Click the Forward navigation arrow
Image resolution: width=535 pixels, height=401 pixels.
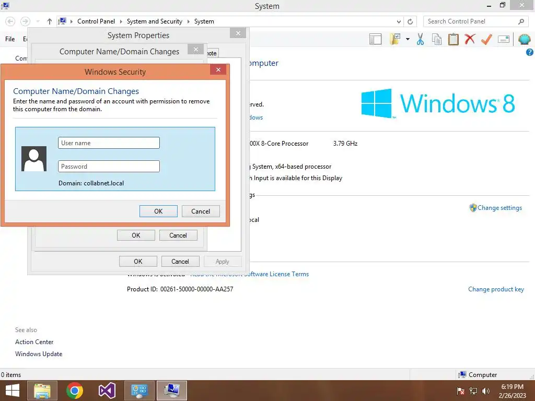(x=25, y=21)
